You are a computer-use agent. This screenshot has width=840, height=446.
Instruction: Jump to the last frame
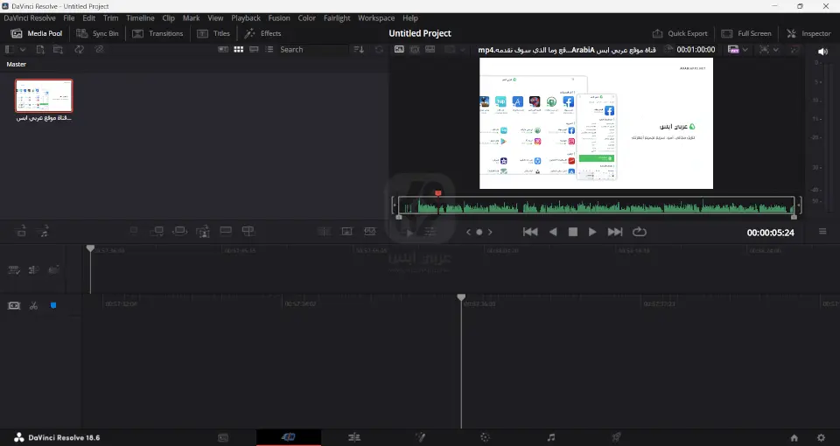615,232
